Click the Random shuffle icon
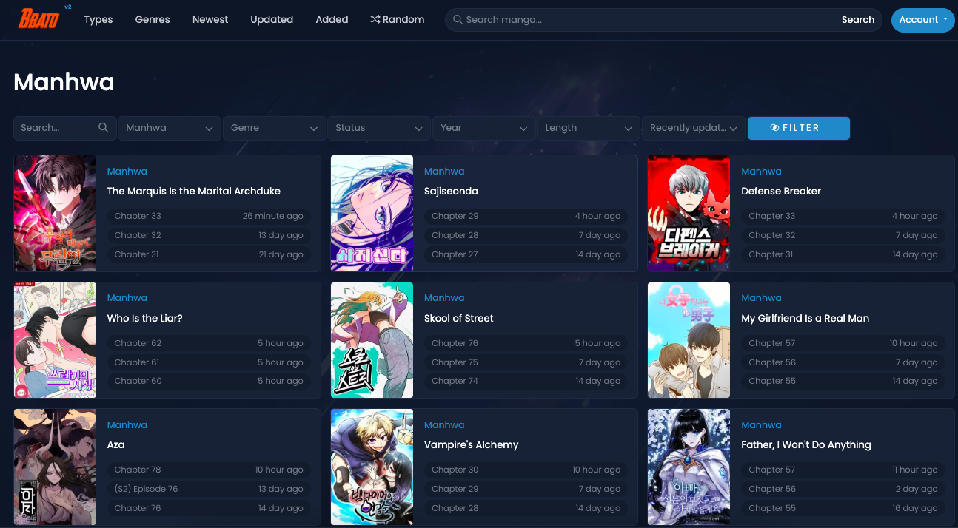The height and width of the screenshot is (528, 958). [x=375, y=20]
